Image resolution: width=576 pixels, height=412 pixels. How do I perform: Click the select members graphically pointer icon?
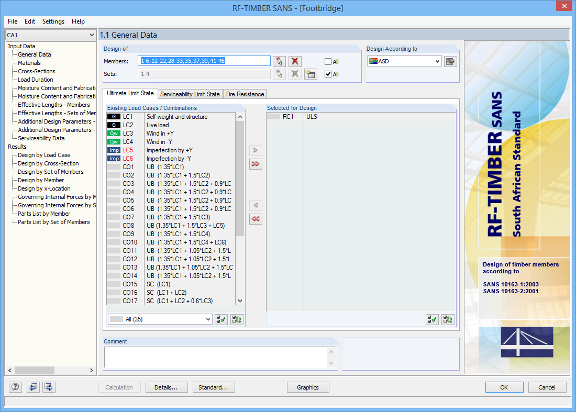point(279,61)
